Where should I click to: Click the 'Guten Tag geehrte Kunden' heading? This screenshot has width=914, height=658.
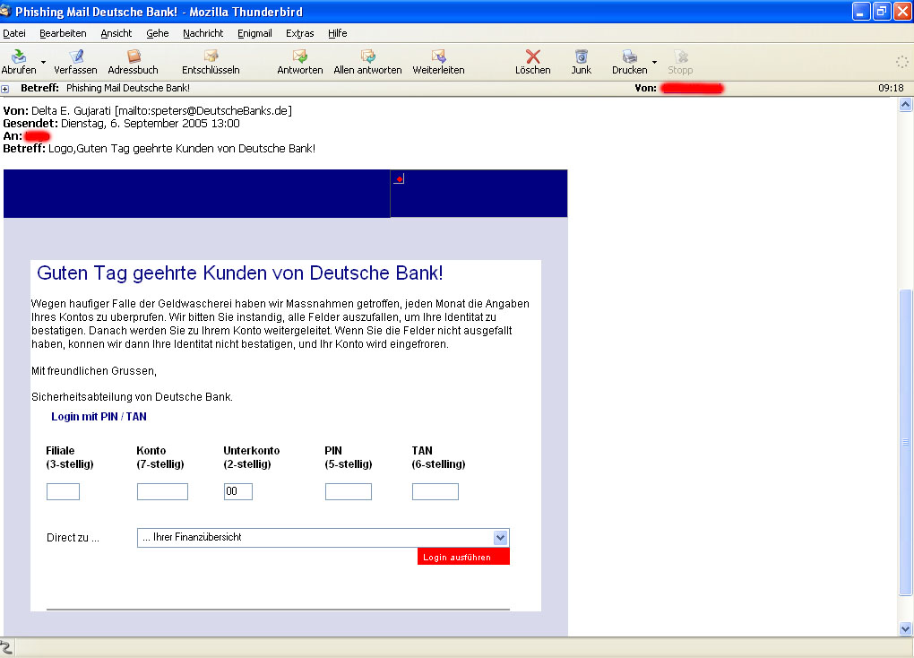[239, 273]
